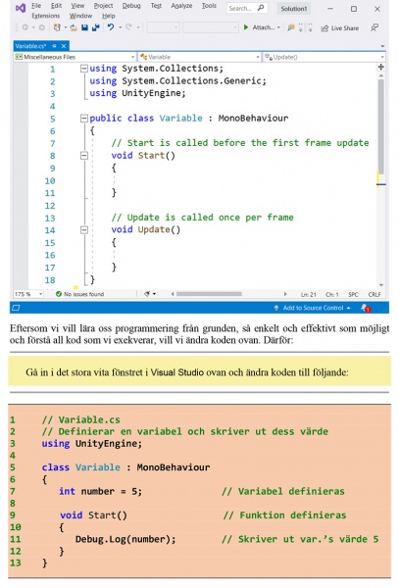Click the Undo arrow icon
399x588 pixels.
coord(111,27)
